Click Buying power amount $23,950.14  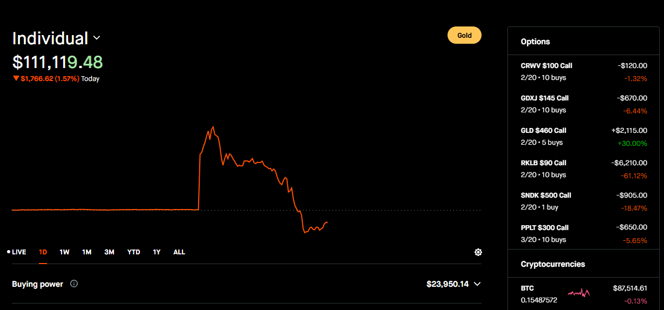(x=448, y=284)
